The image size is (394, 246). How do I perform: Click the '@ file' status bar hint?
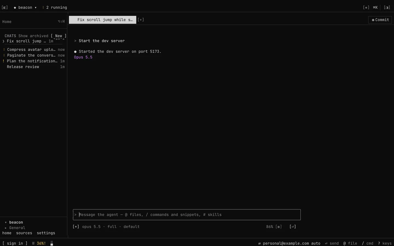350,243
